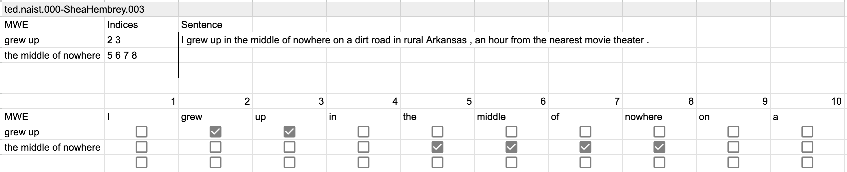This screenshot has width=847, height=172.
Task: Select the '2 3' indices cell
Action: [141, 40]
